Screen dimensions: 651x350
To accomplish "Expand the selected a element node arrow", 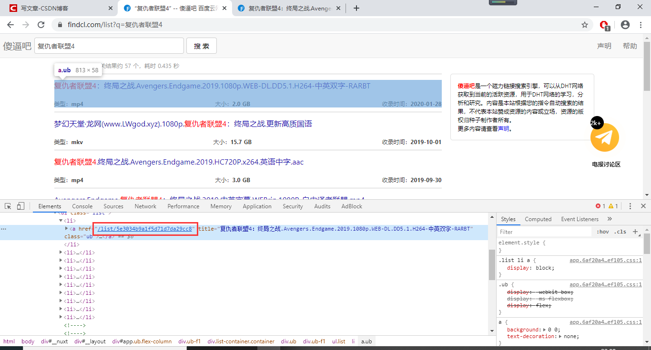I will [x=67, y=229].
